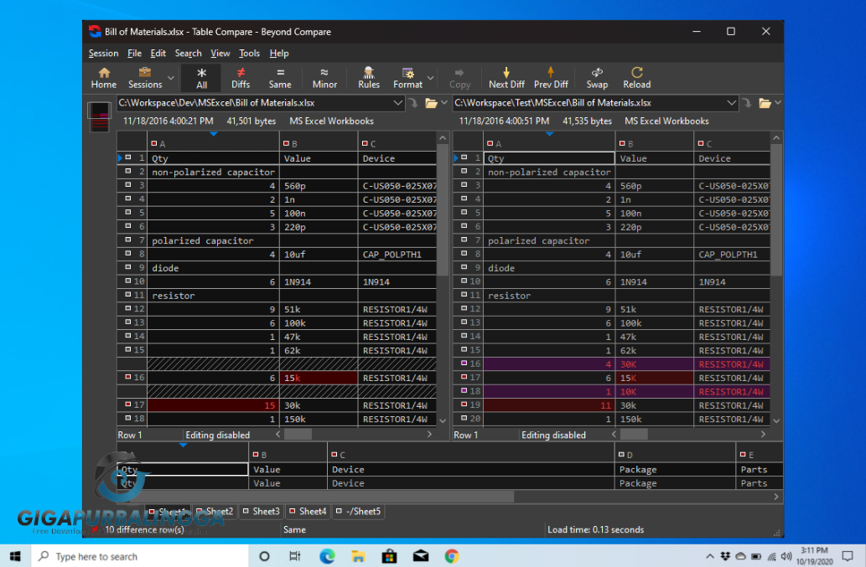866x567 pixels.
Task: Toggle the Diffs display filter
Action: (x=241, y=78)
